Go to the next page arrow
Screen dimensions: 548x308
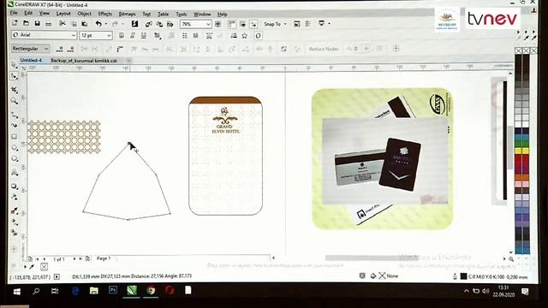74,258
